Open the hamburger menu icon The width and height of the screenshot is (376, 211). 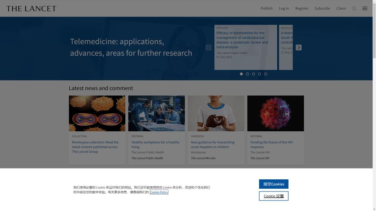pyautogui.click(x=365, y=8)
